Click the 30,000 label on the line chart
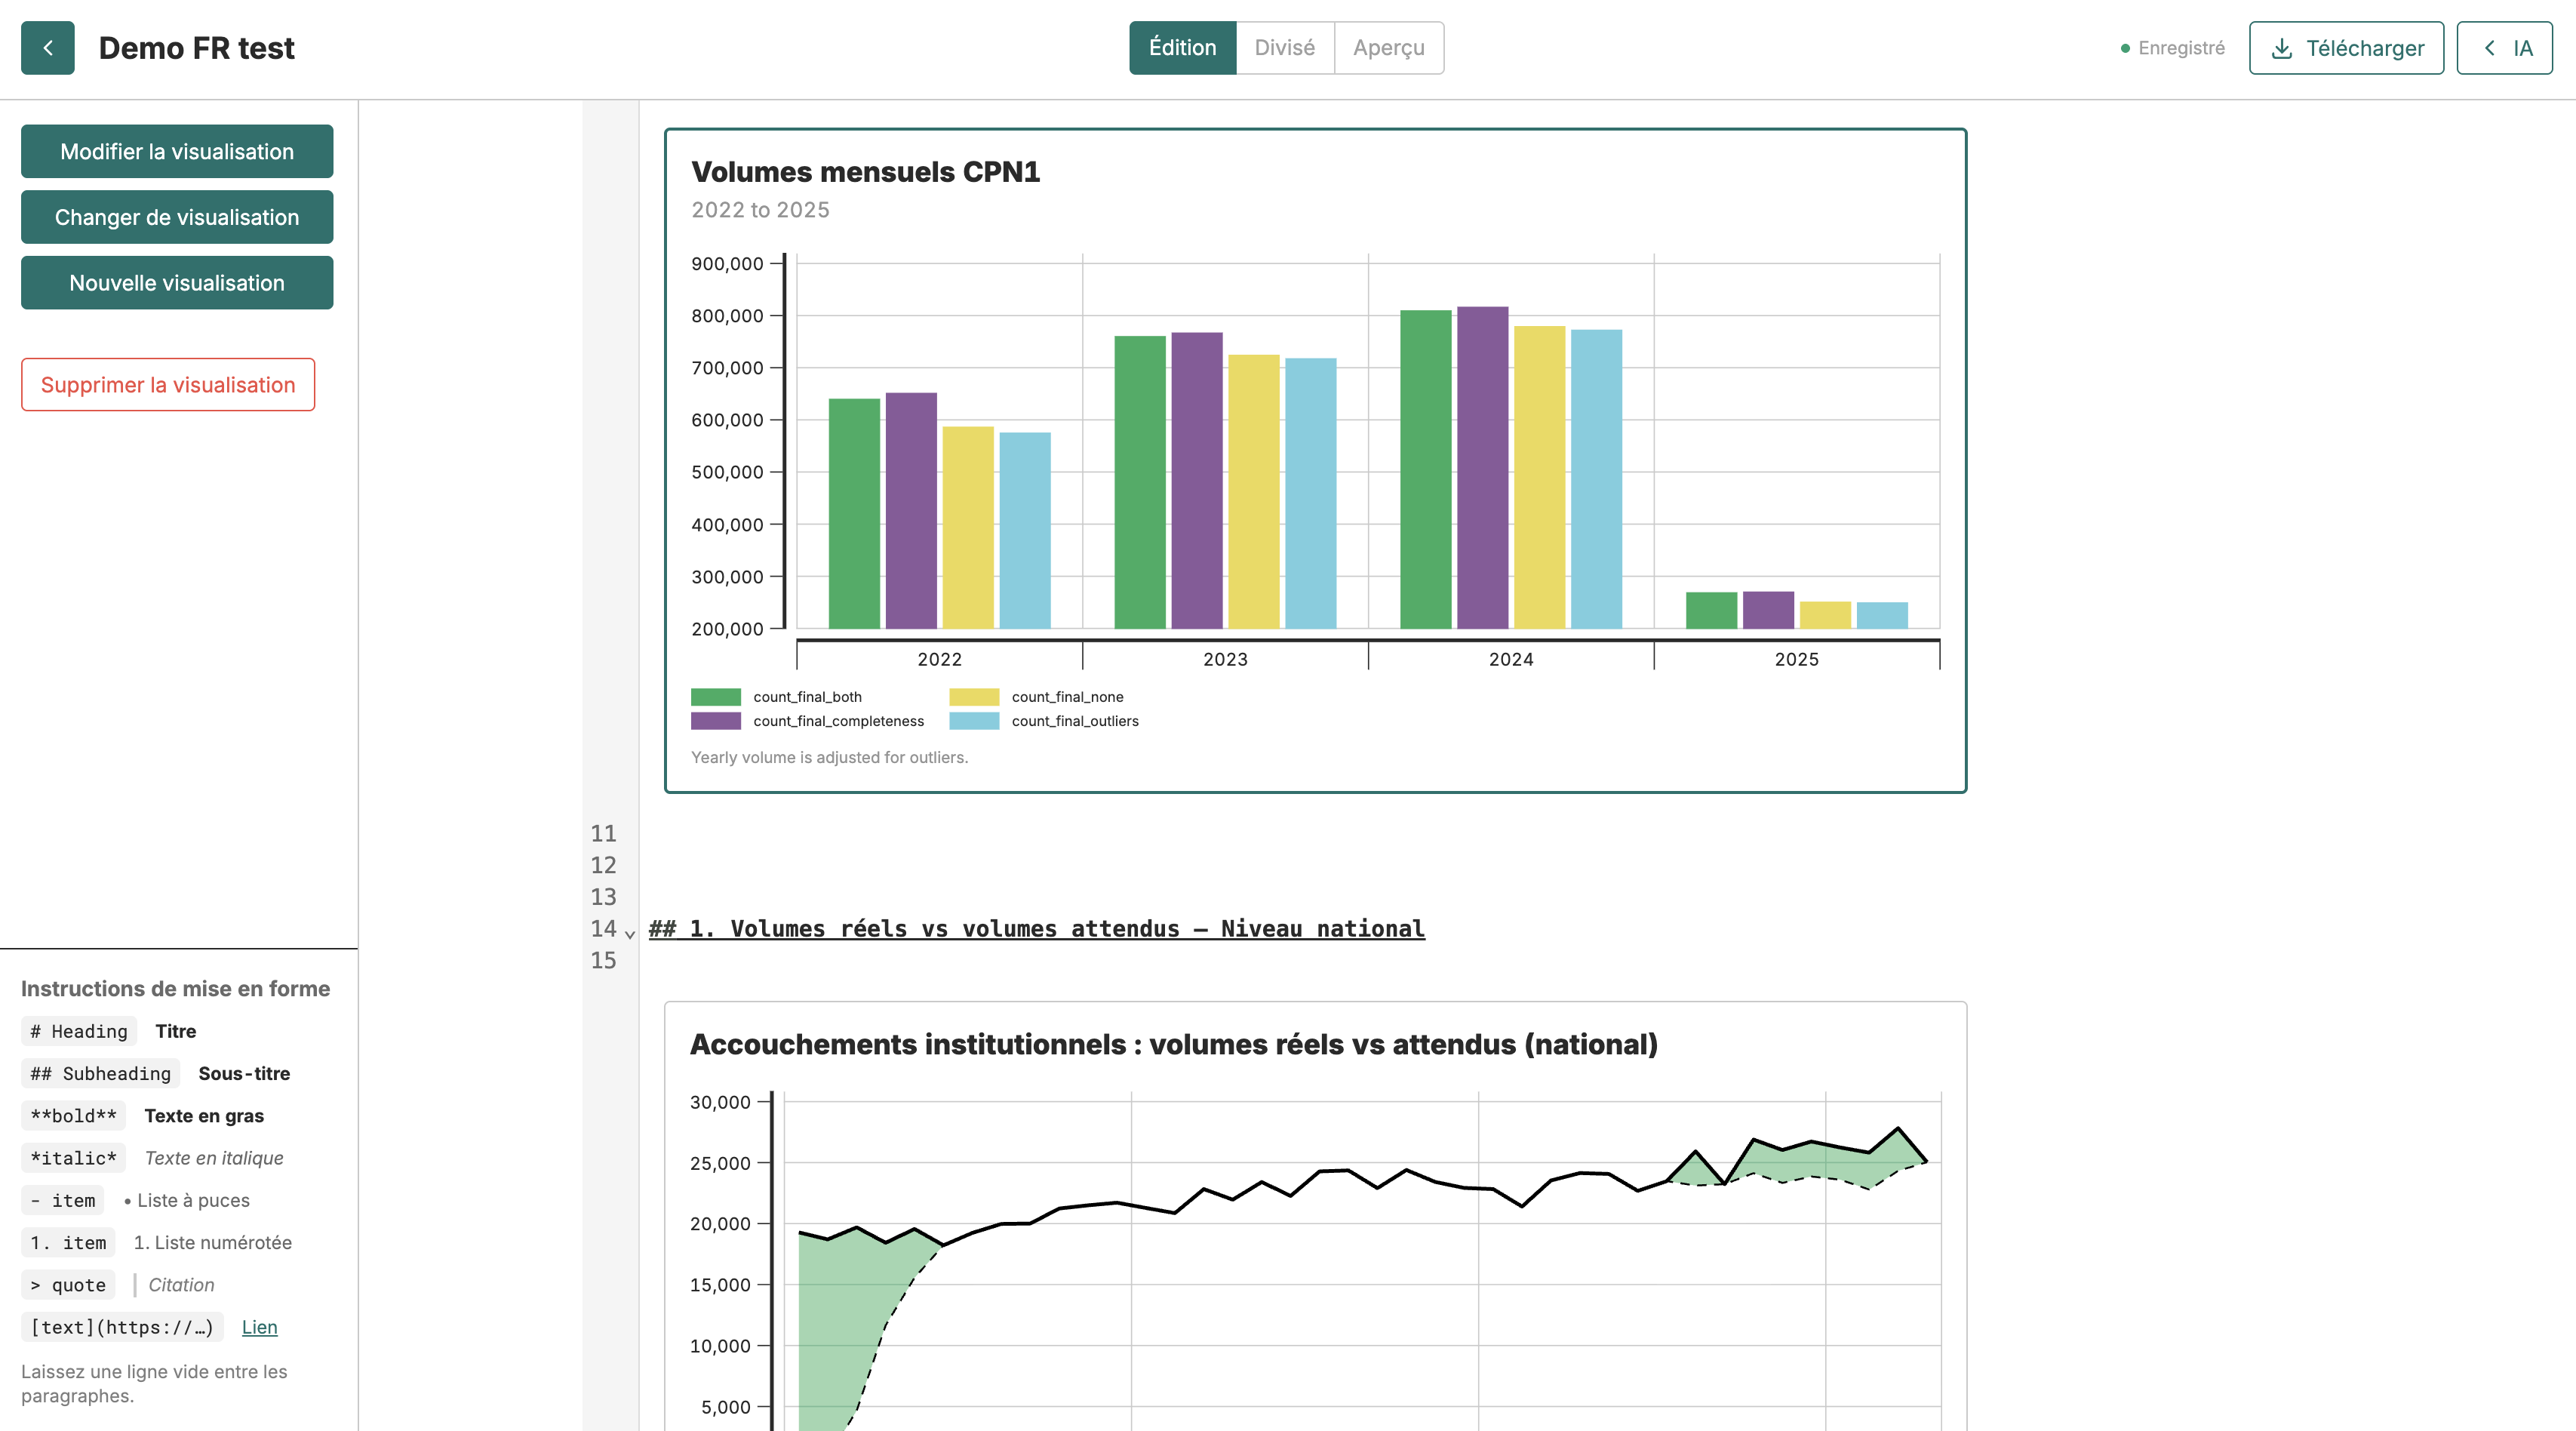This screenshot has height=1431, width=2576. [720, 1102]
